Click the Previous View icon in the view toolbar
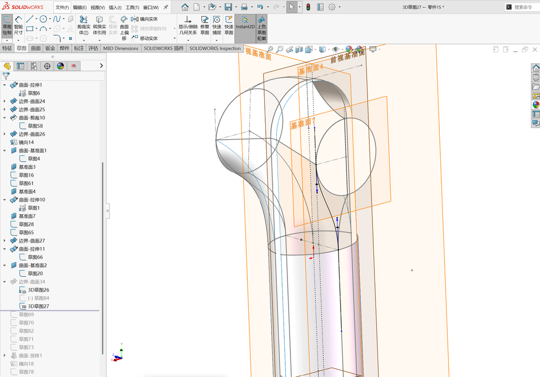Screen dimensions: 540x377 [x=290, y=50]
